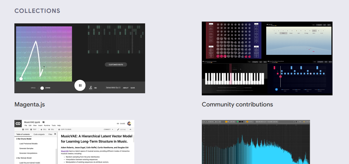Collapse the Colab header with the chevron
This screenshot has width=349, height=164.
130,129
